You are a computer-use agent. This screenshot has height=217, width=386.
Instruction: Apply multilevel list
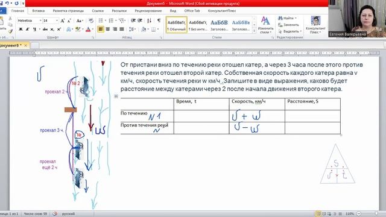121,20
